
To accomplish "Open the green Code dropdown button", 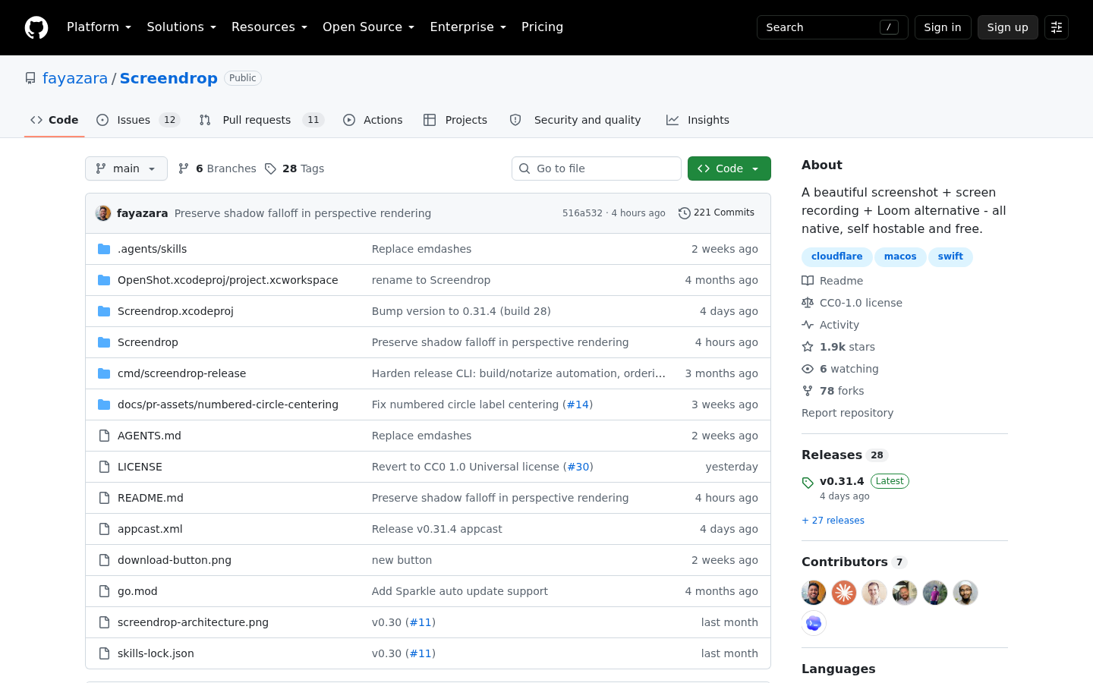I will point(729,168).
